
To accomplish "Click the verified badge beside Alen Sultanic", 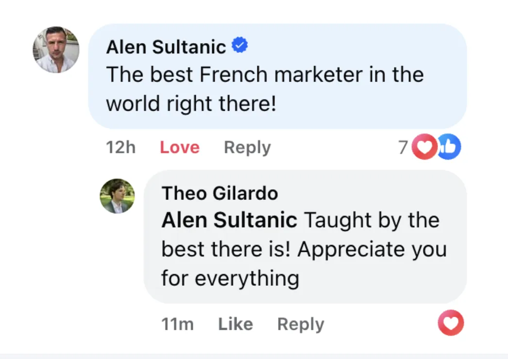I will pos(240,45).
